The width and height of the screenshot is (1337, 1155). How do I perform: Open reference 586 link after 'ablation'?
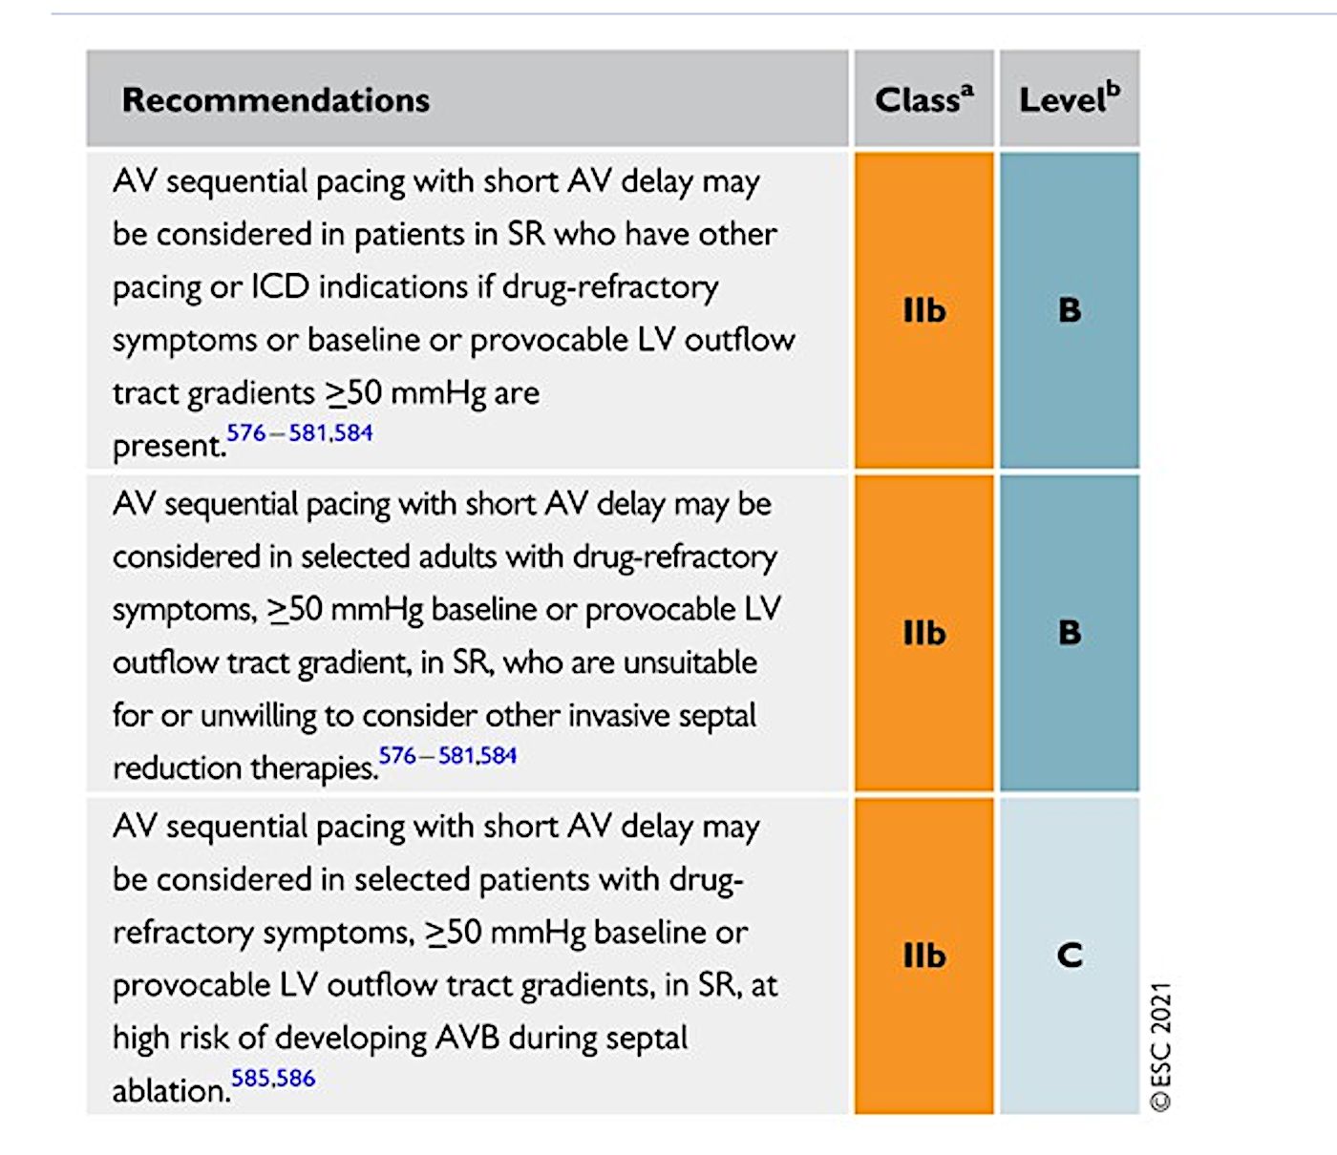click(296, 1078)
